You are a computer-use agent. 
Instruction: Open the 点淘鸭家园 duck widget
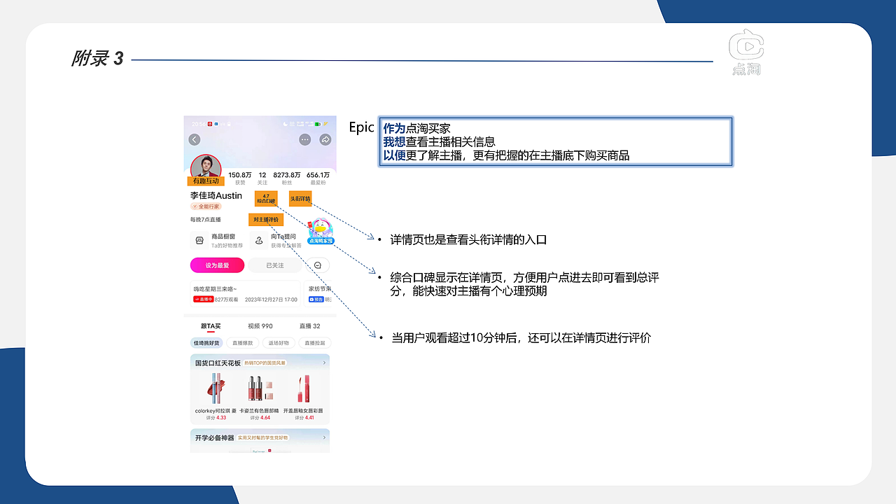[321, 231]
